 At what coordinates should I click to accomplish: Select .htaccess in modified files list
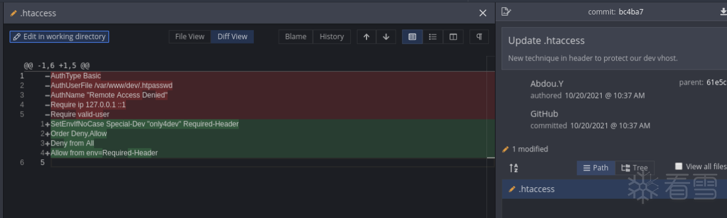pyautogui.click(x=614, y=189)
